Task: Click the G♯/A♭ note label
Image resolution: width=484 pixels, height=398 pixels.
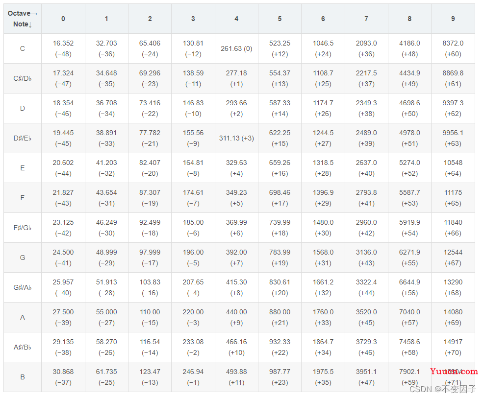Action: [23, 287]
